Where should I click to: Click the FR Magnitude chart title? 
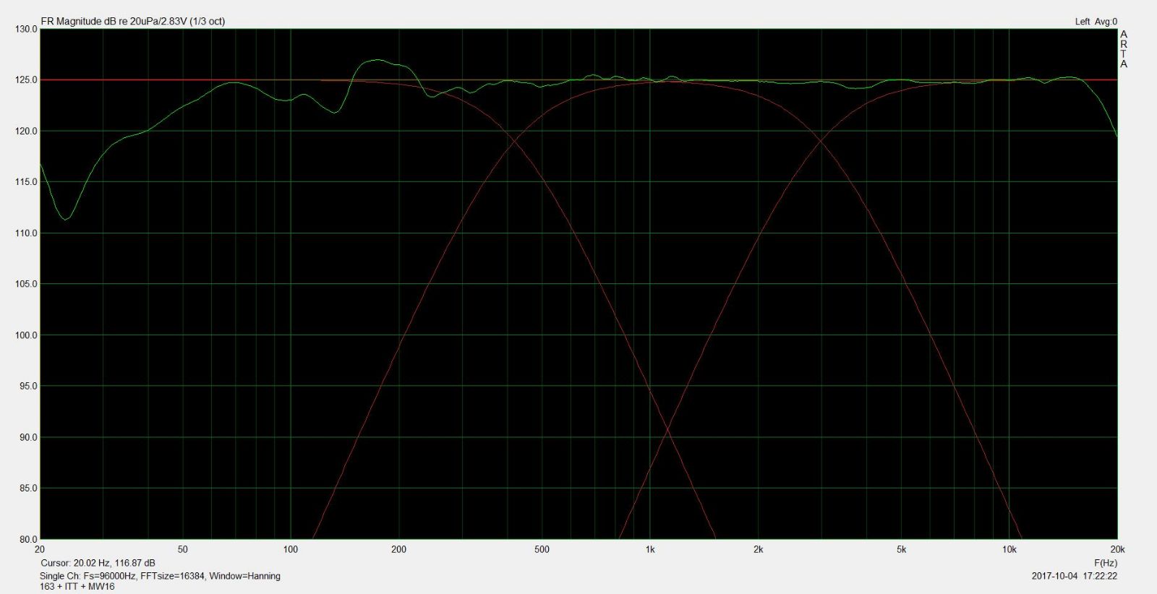pyautogui.click(x=133, y=22)
